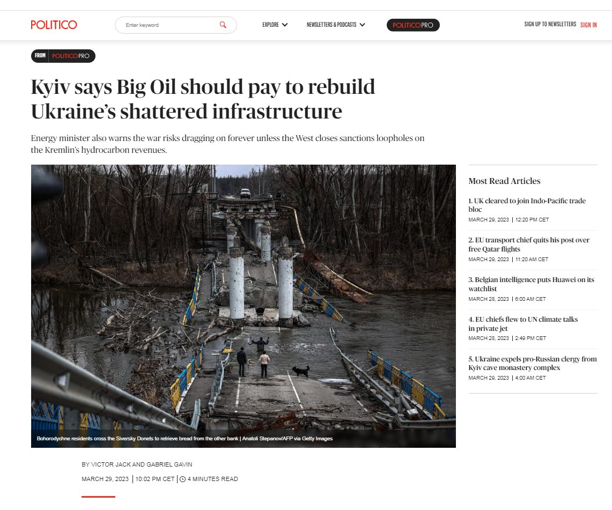Click the Victor Jack and Gabriel Gavin byline
The height and width of the screenshot is (510, 612).
click(x=137, y=464)
